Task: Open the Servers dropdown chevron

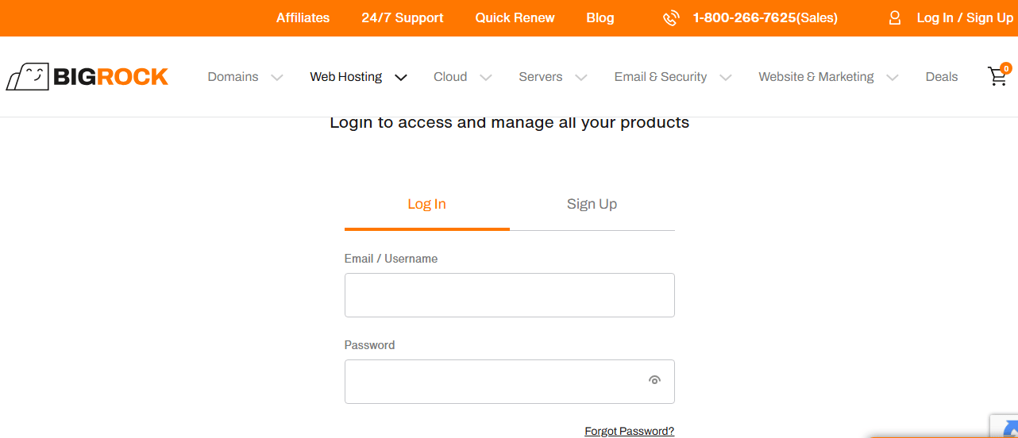Action: point(581,78)
